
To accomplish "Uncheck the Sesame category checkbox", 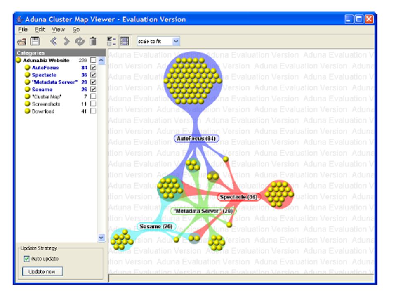I will pyautogui.click(x=93, y=89).
